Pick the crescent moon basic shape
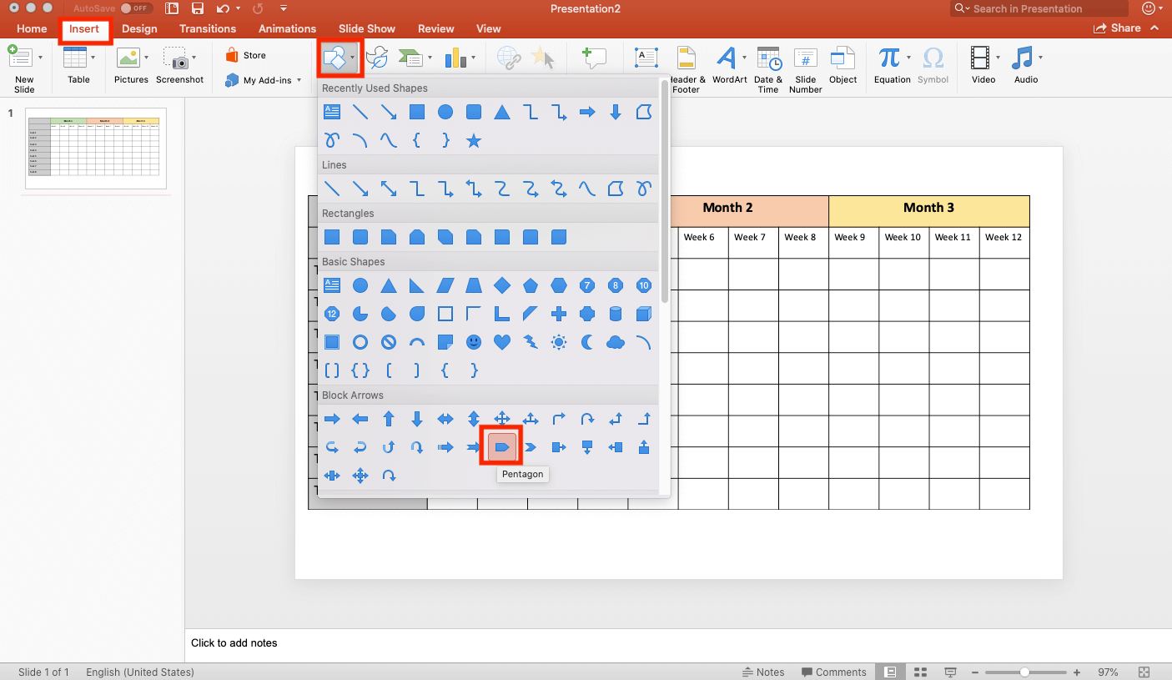 click(587, 342)
